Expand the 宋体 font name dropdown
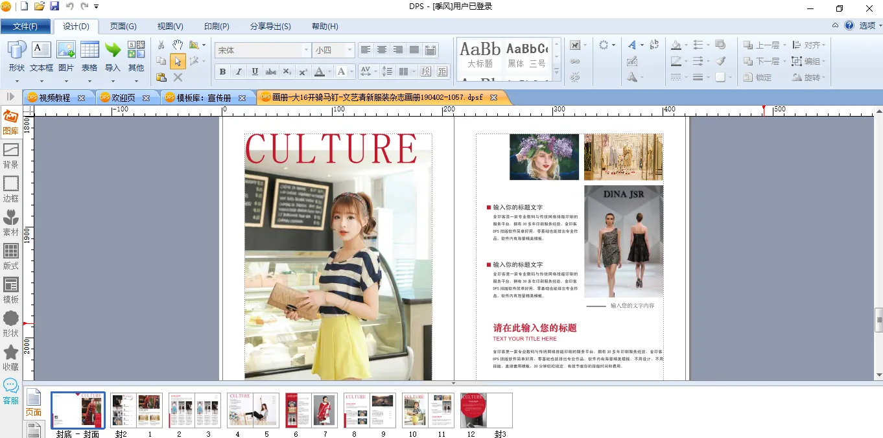This screenshot has height=438, width=883. [x=306, y=50]
